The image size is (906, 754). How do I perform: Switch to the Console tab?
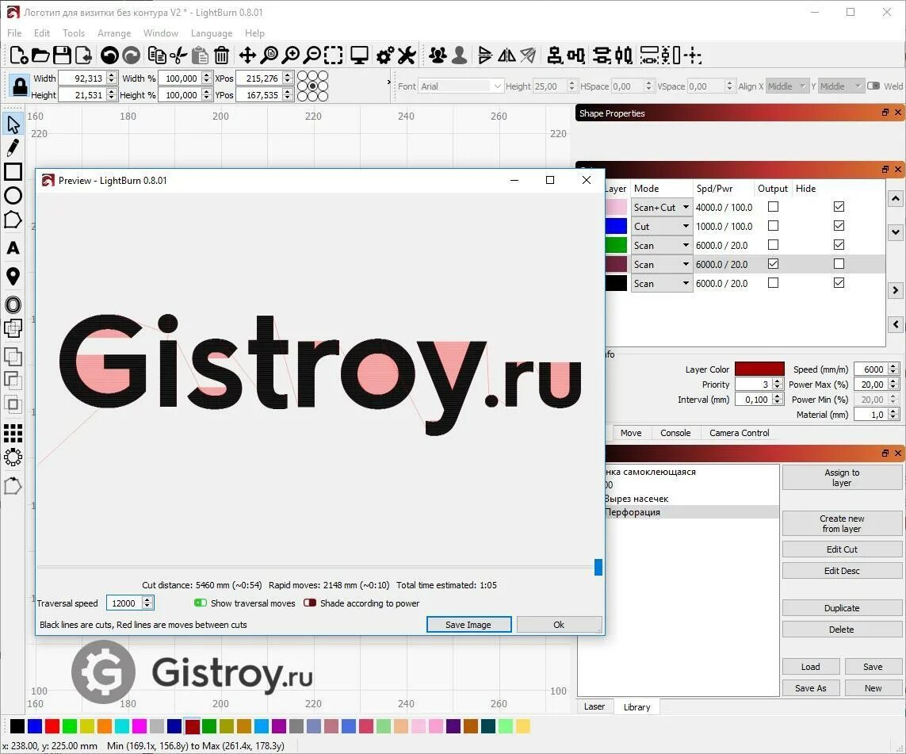(675, 433)
